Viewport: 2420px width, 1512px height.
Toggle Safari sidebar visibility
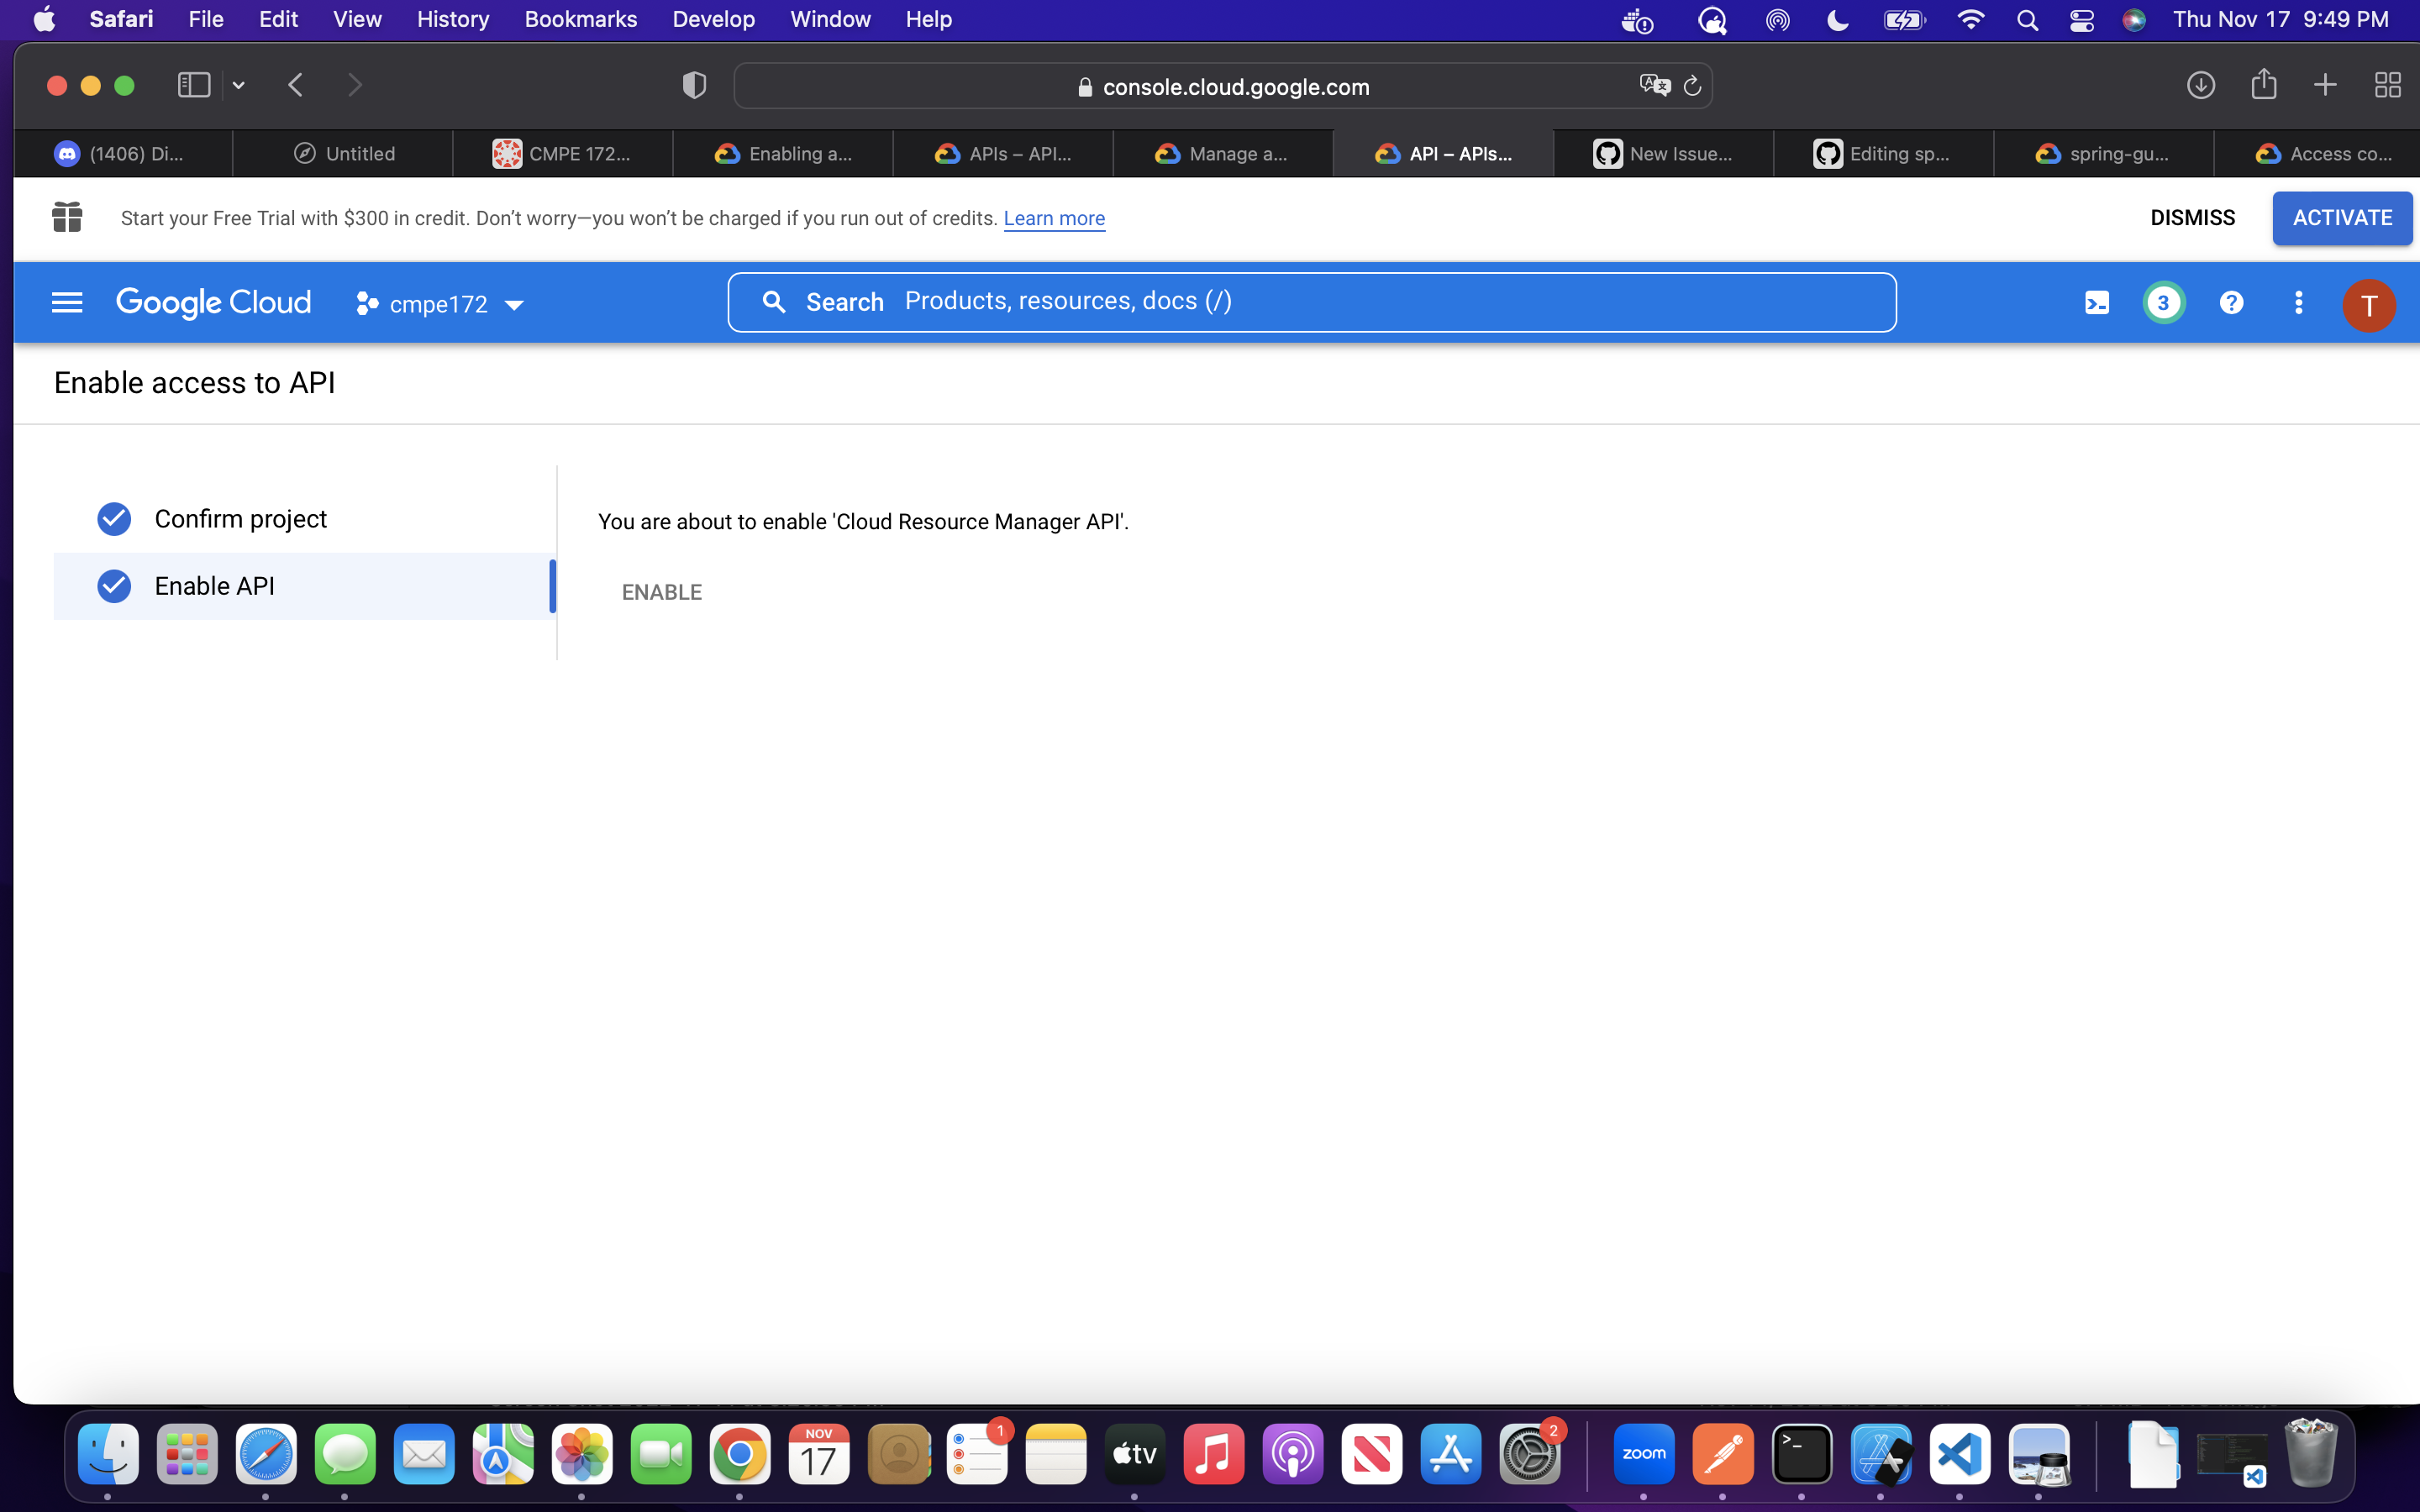[193, 86]
